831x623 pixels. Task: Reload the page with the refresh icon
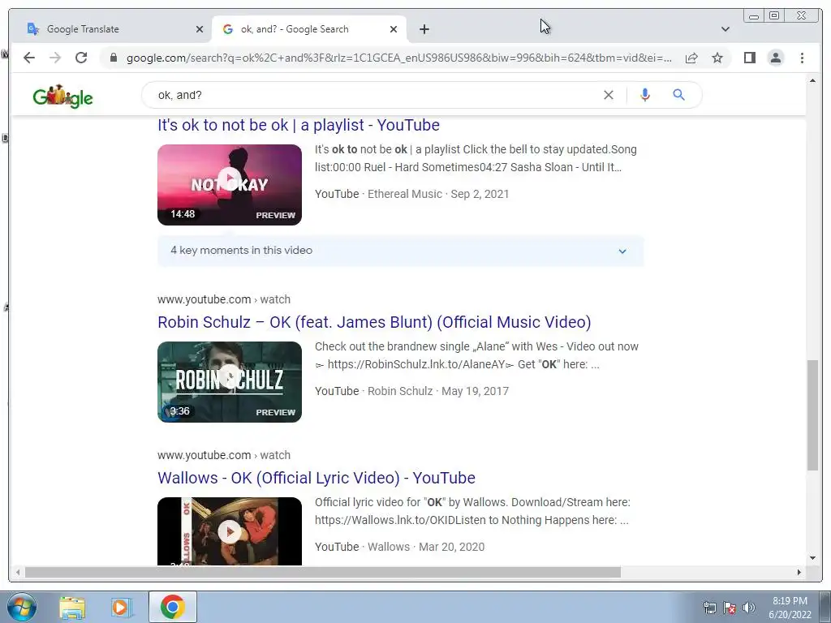point(81,58)
